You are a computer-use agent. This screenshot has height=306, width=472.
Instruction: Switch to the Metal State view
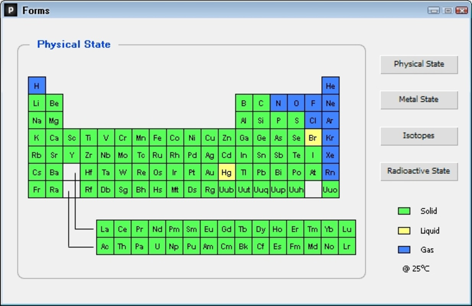click(x=419, y=99)
